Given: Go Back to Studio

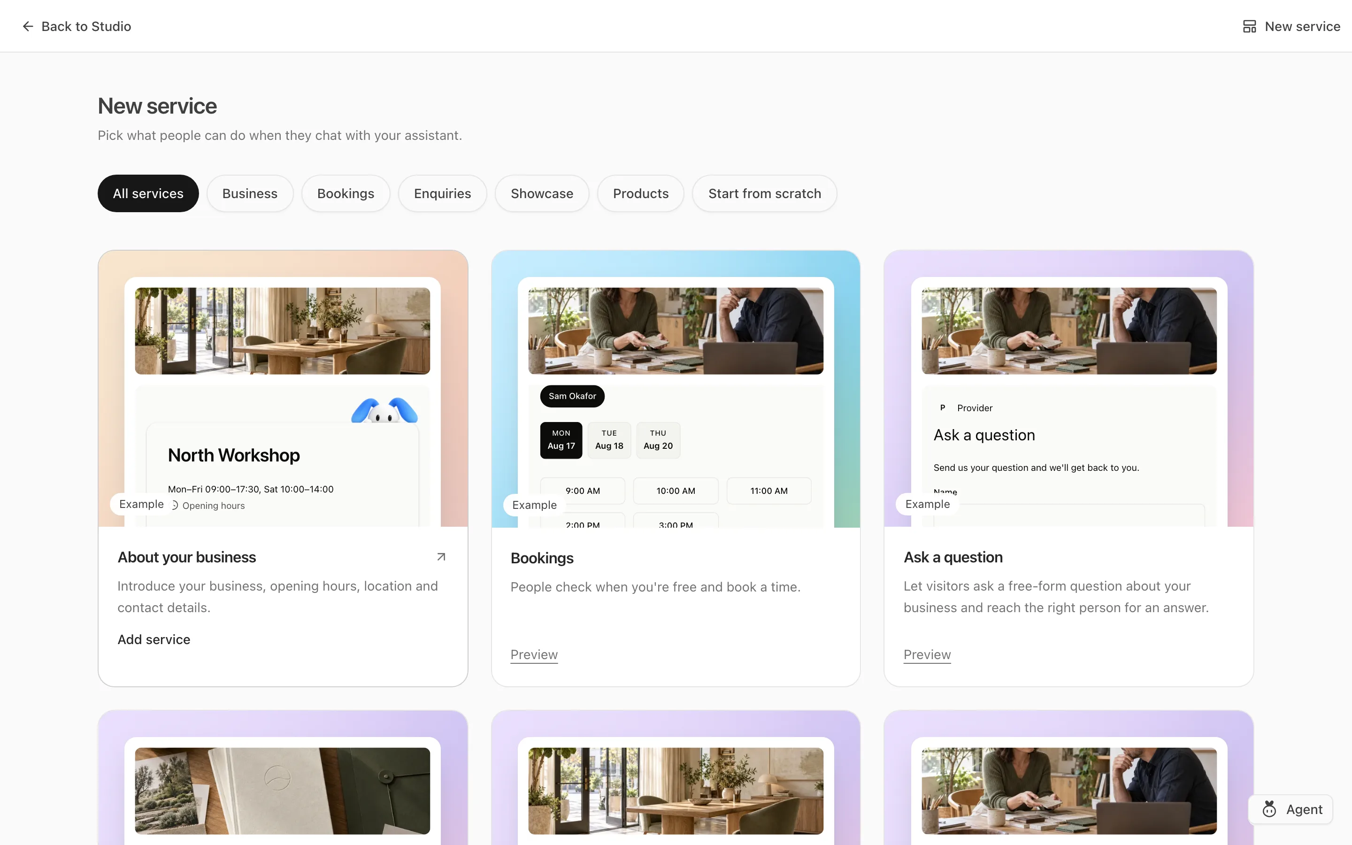Looking at the screenshot, I should click(77, 26).
